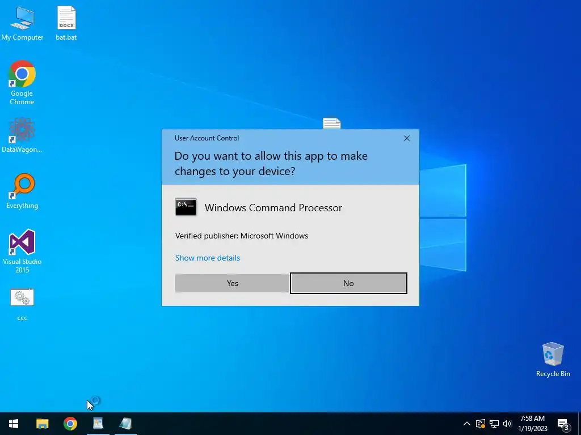Screen dimensions: 581x435
Task: Click the Windows Command Processor icon
Action: (x=186, y=207)
